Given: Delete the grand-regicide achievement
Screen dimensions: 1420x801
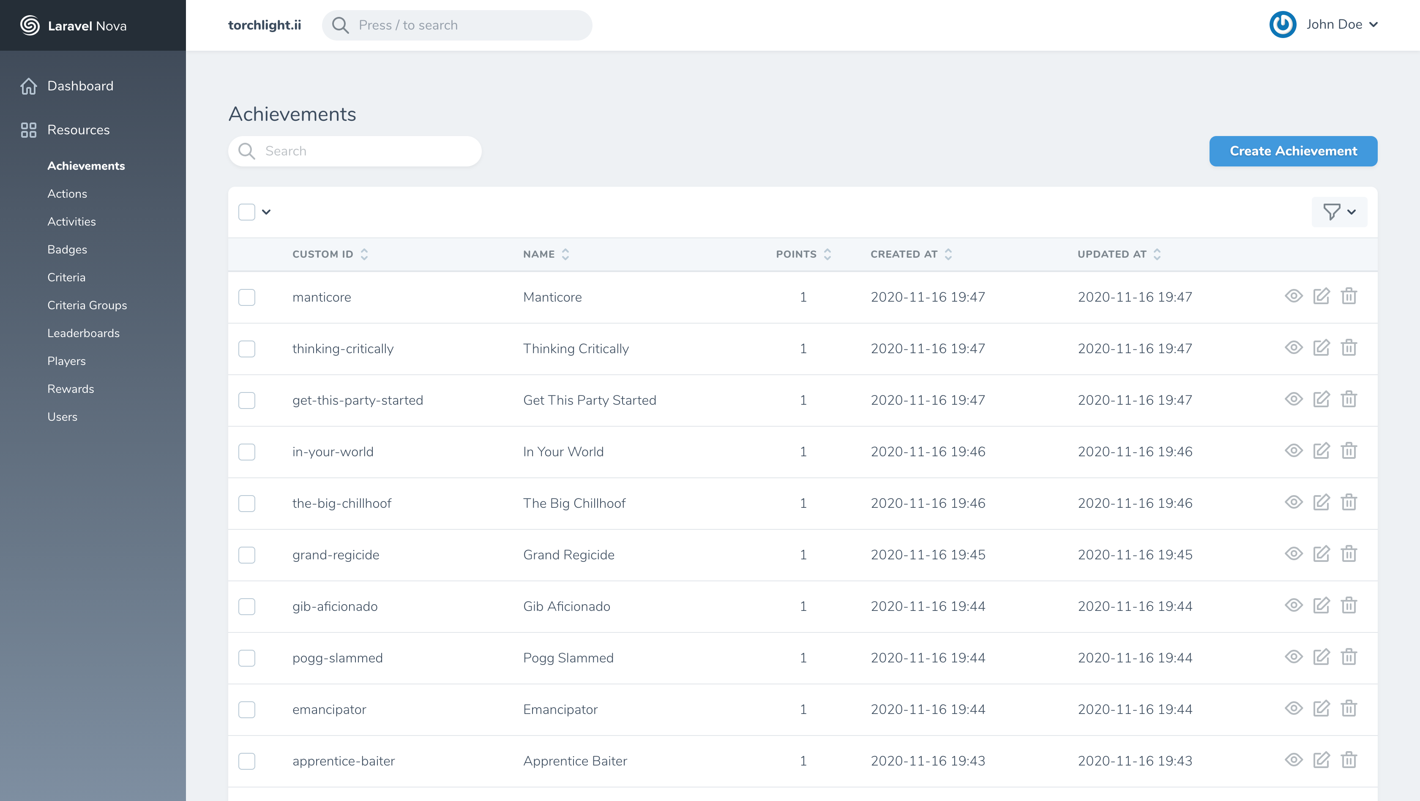Looking at the screenshot, I should 1349,554.
